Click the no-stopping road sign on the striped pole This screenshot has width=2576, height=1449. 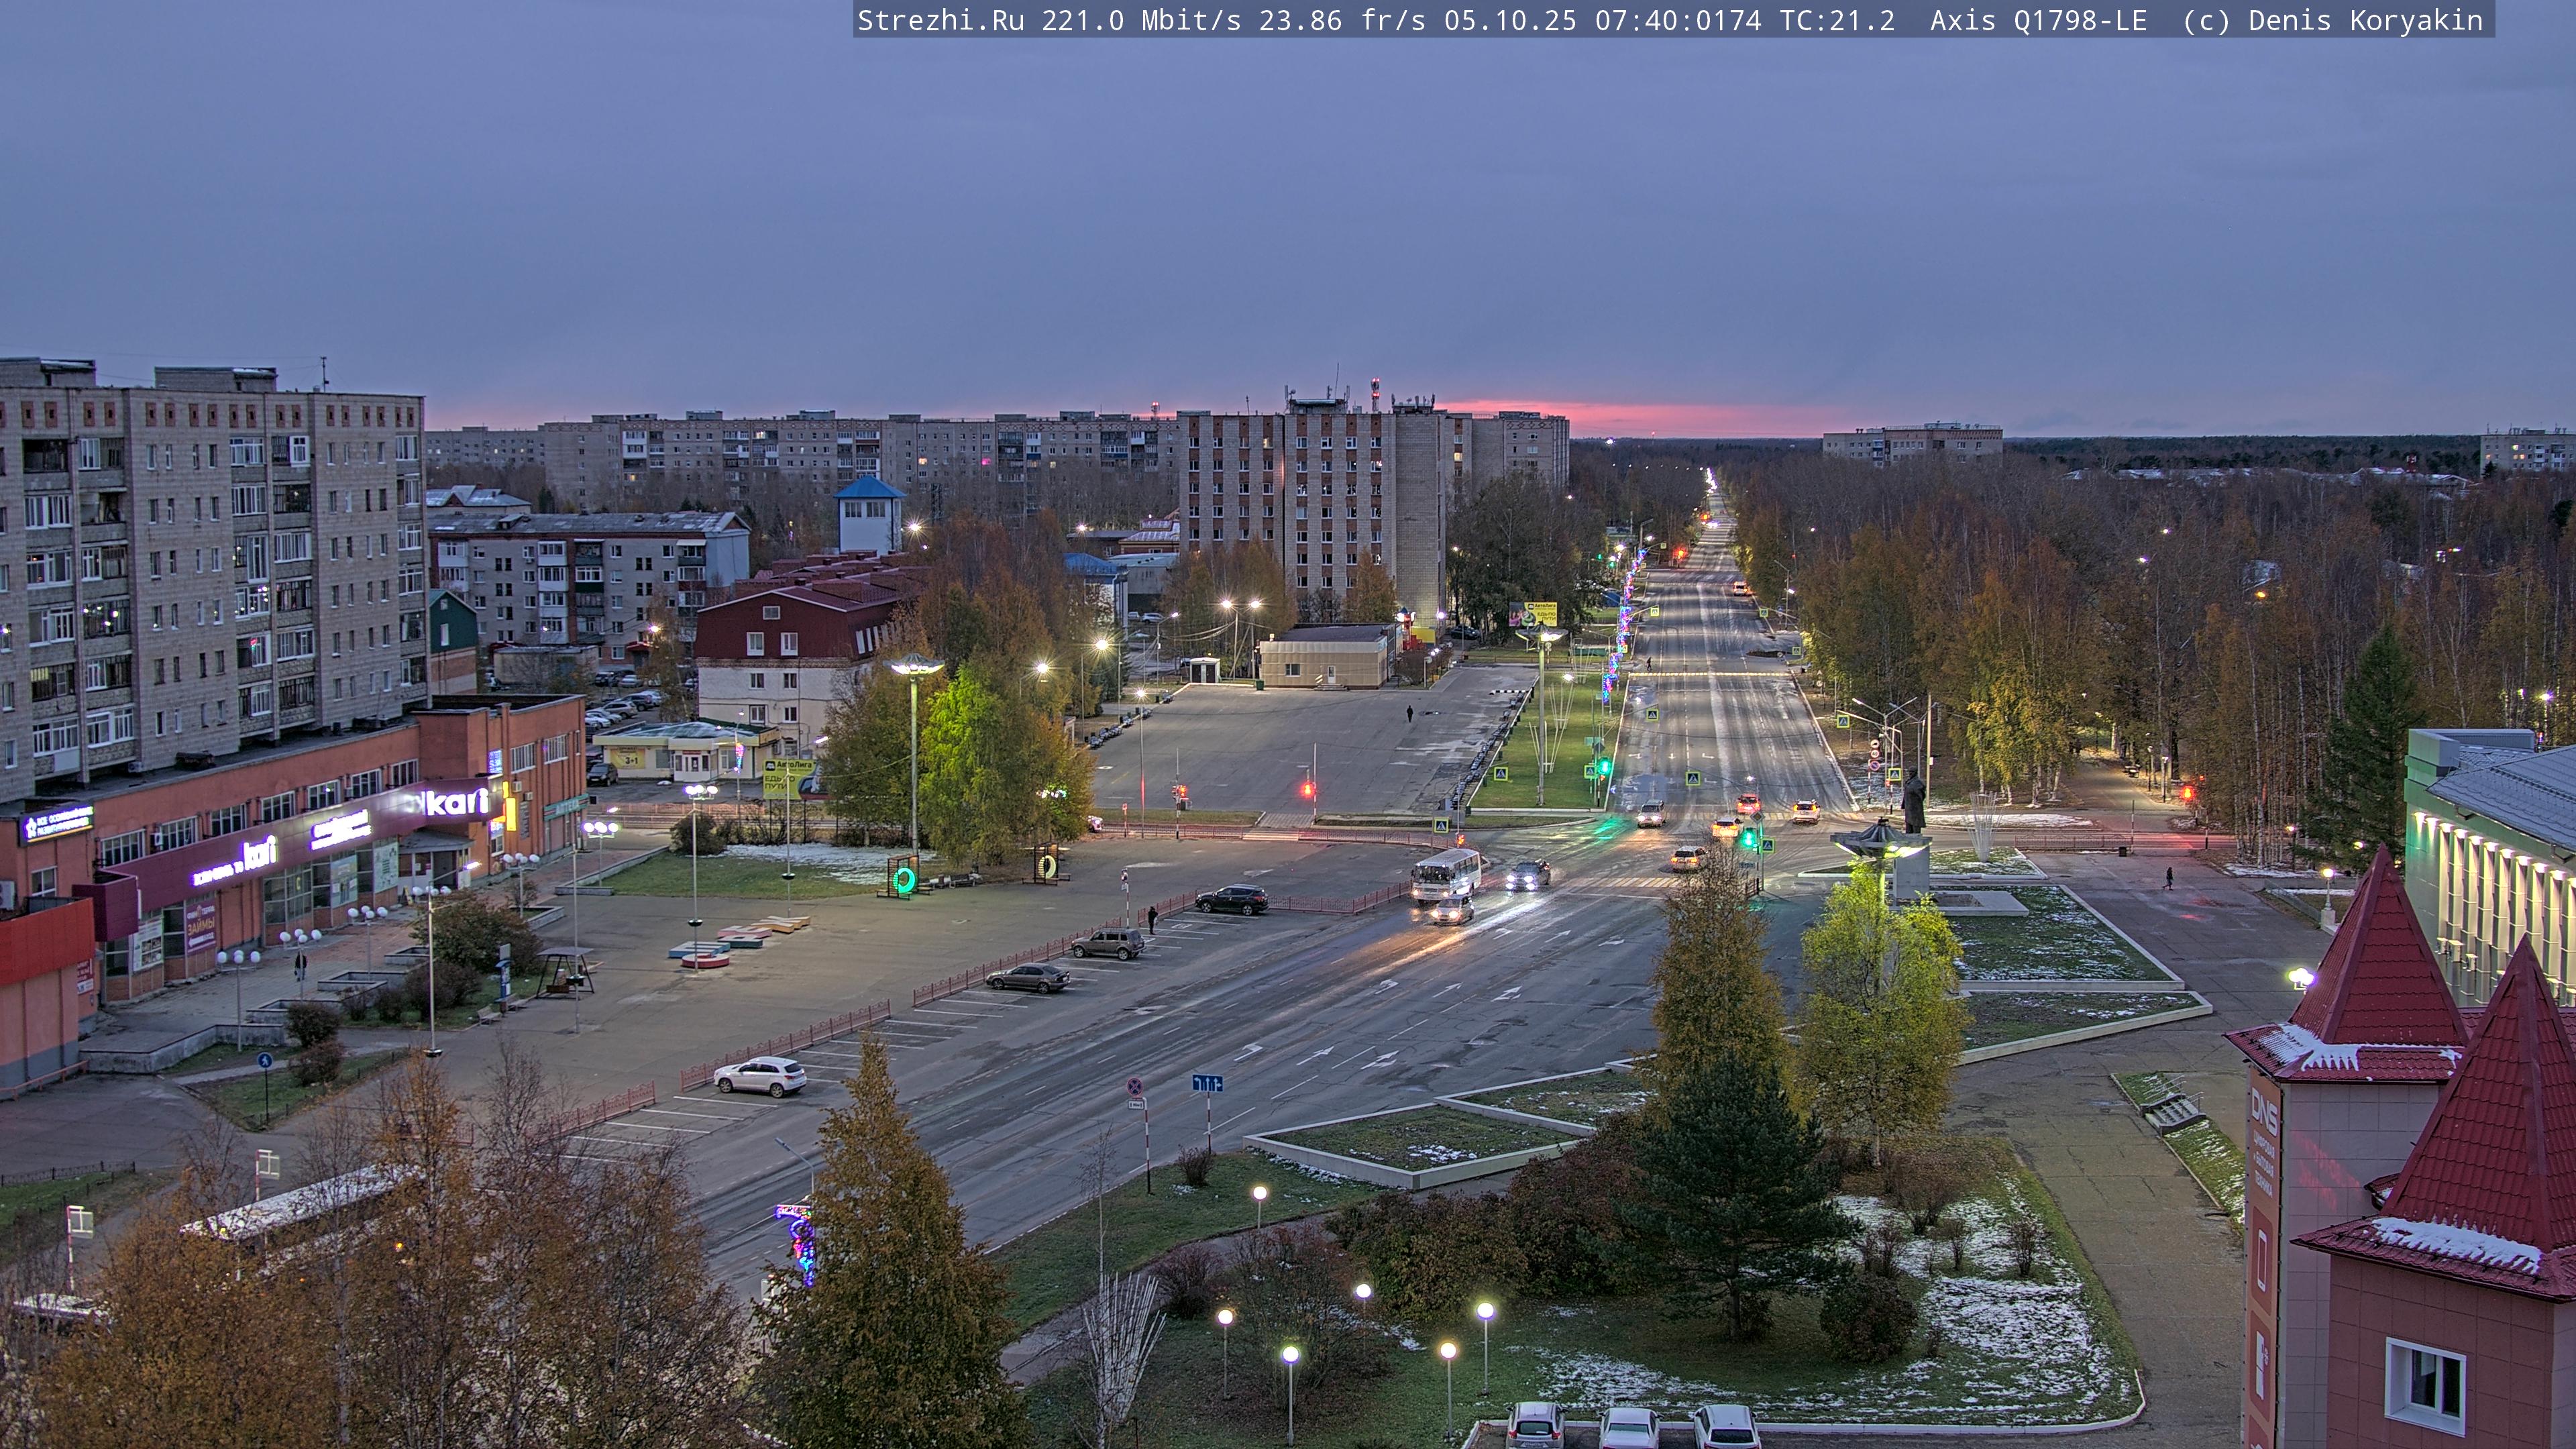1135,1086
